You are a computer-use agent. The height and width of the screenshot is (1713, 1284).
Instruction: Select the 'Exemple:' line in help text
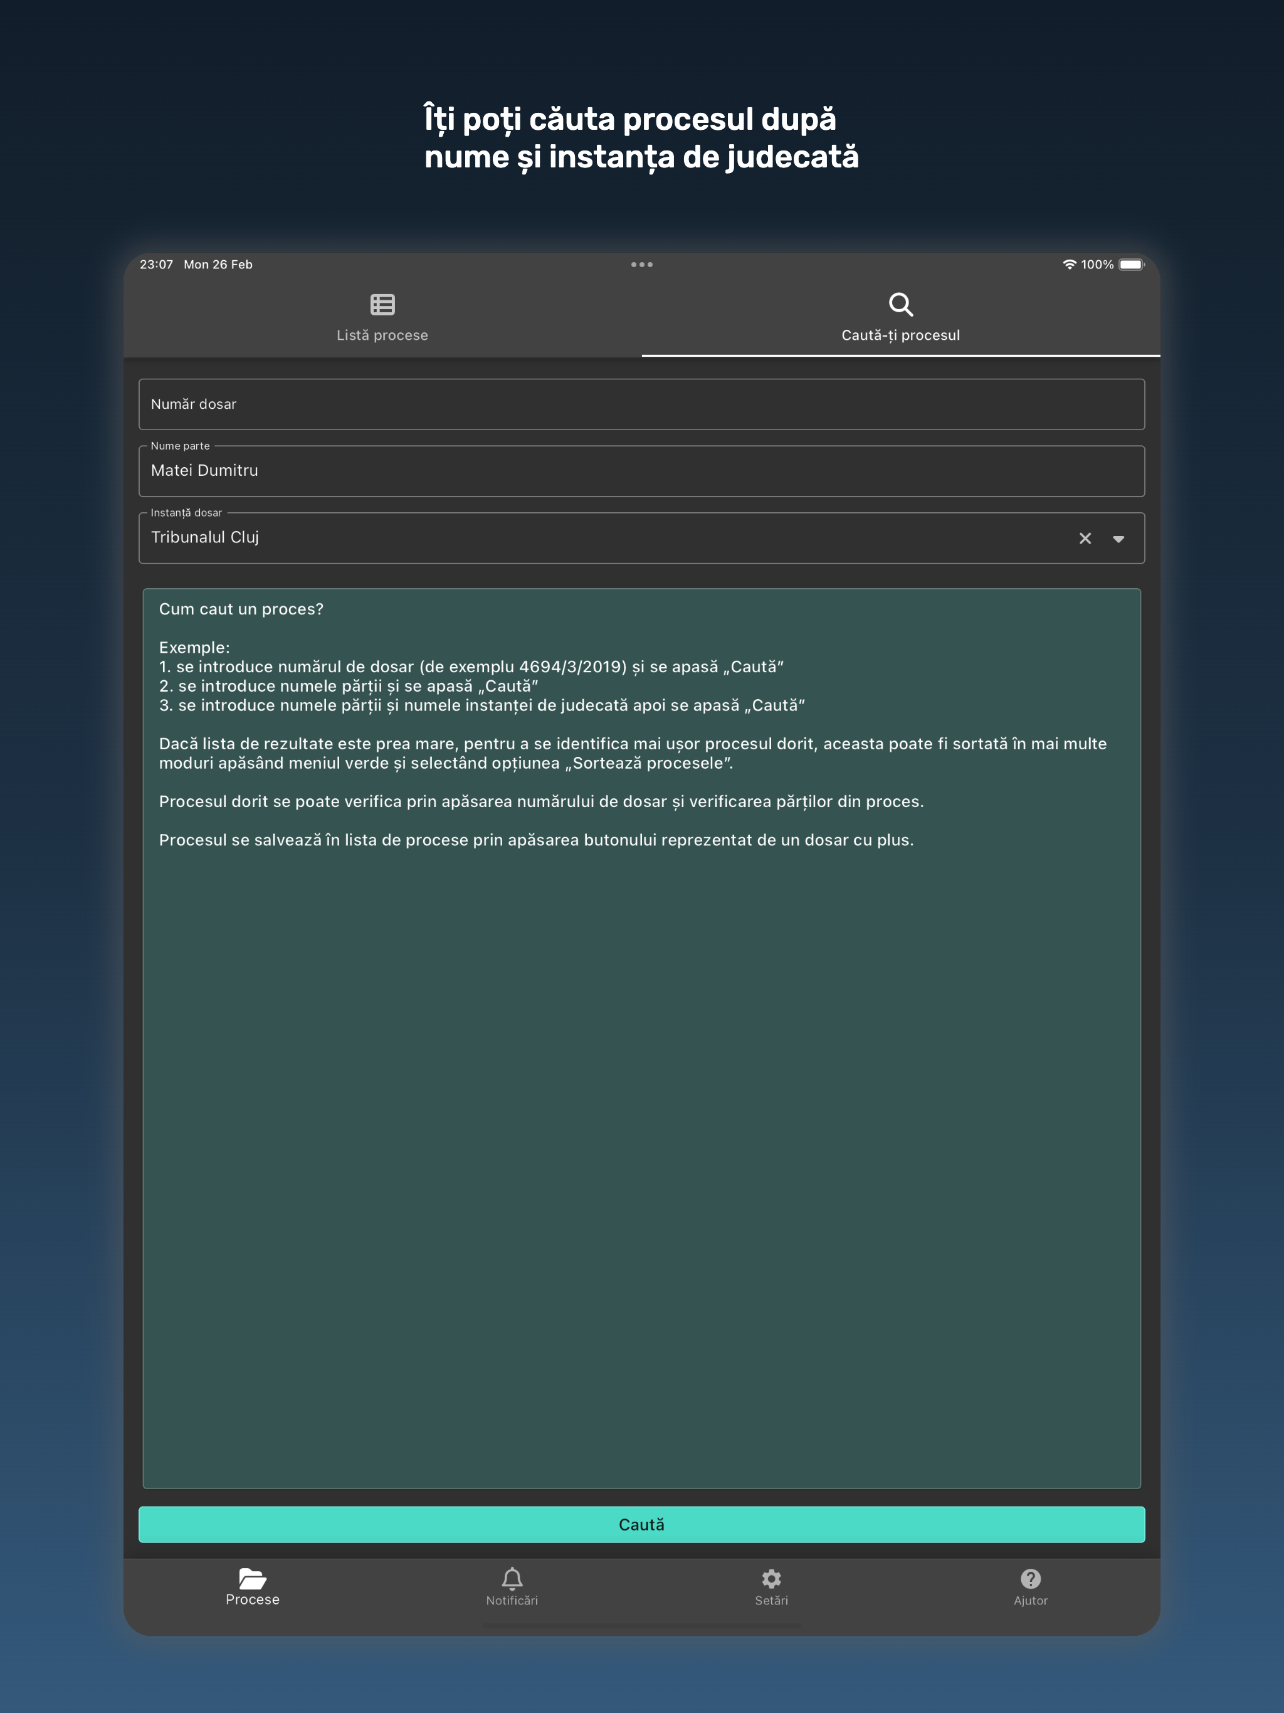tap(194, 648)
